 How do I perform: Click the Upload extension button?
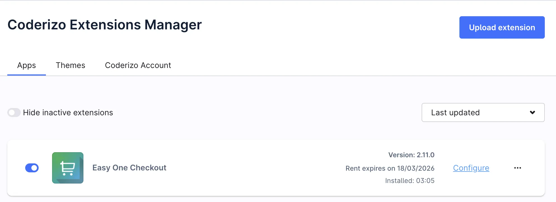(502, 27)
